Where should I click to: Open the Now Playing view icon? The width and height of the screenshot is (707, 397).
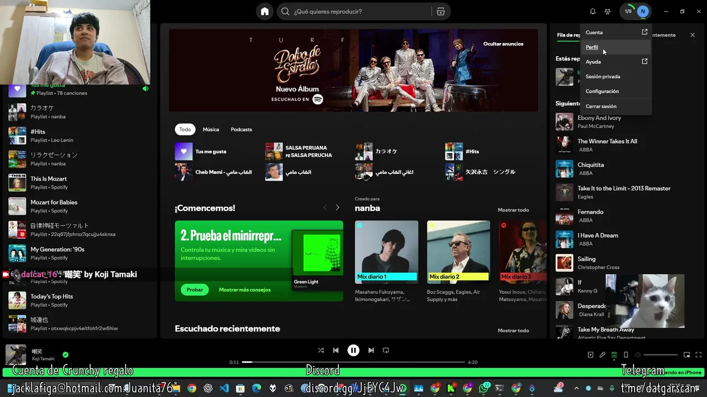coord(590,355)
